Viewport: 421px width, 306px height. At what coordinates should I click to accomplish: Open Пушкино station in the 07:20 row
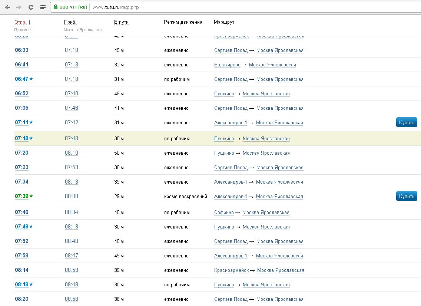(224, 153)
